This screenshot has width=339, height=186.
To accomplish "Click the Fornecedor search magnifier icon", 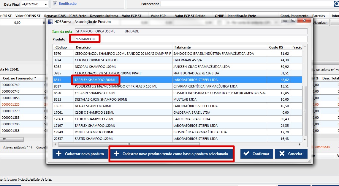I will [336, 4].
